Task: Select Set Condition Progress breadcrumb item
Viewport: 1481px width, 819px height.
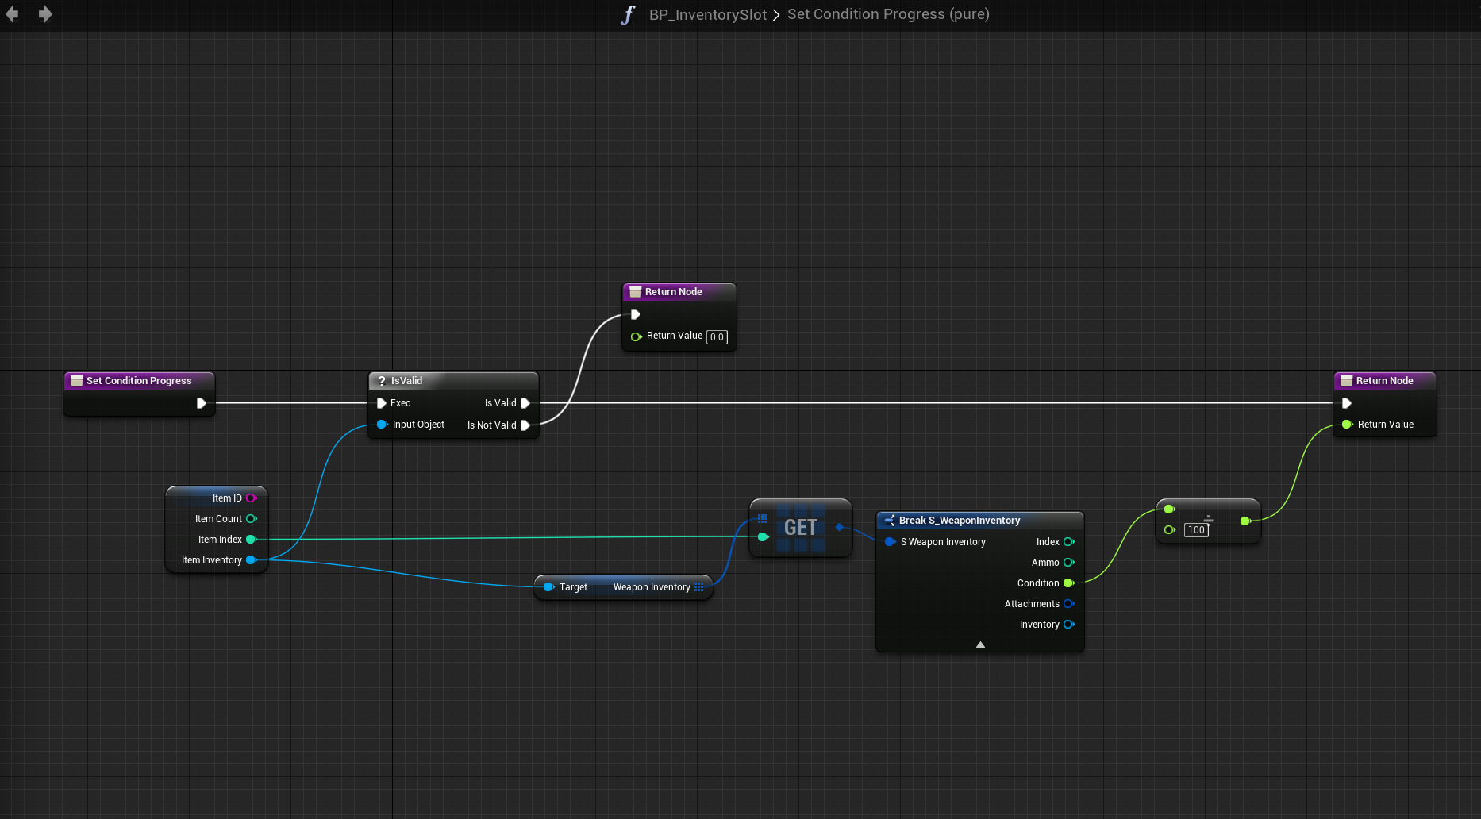Action: [887, 15]
